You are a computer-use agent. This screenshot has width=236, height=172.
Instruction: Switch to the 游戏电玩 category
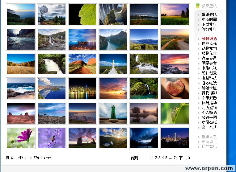coord(209,83)
